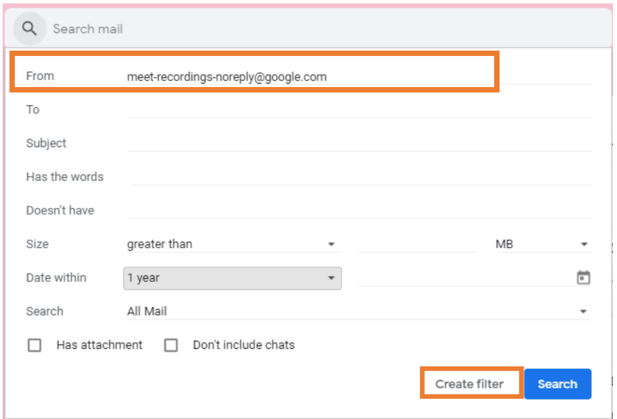
Task: Click the 'Has the words' field
Action: pyautogui.click(x=304, y=177)
